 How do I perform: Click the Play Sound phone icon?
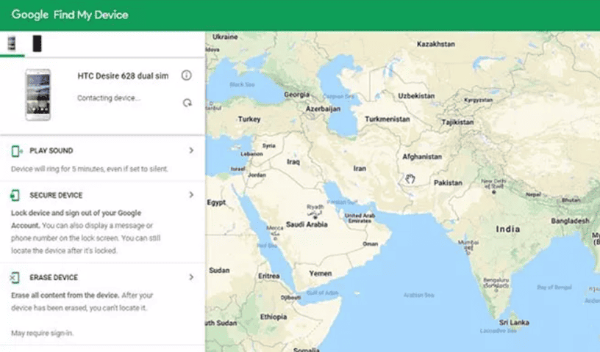click(16, 151)
